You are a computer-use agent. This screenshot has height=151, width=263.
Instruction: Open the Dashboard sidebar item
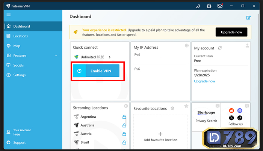(x=33, y=26)
